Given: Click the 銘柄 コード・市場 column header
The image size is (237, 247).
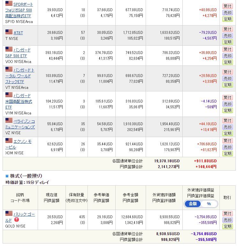Looking at the screenshot, I should (20, 198).
